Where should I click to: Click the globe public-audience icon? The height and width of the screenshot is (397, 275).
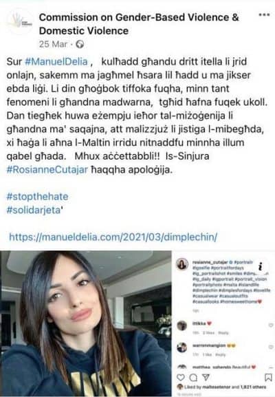(x=80, y=44)
